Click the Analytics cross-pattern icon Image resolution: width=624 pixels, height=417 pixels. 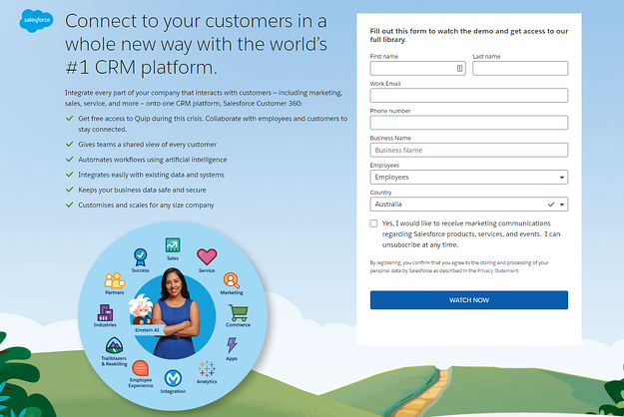tap(207, 368)
